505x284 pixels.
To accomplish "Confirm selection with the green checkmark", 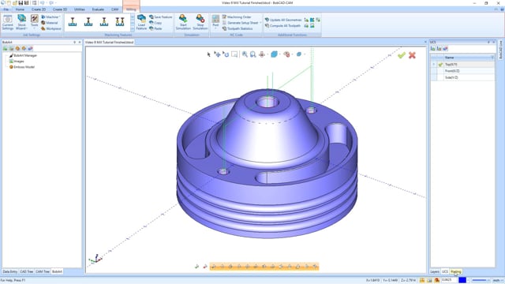I will [402, 55].
